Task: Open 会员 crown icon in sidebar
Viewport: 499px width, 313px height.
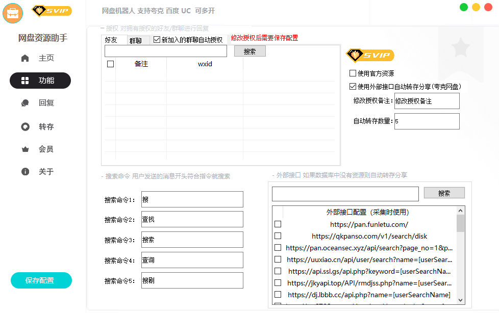Action: [25, 149]
